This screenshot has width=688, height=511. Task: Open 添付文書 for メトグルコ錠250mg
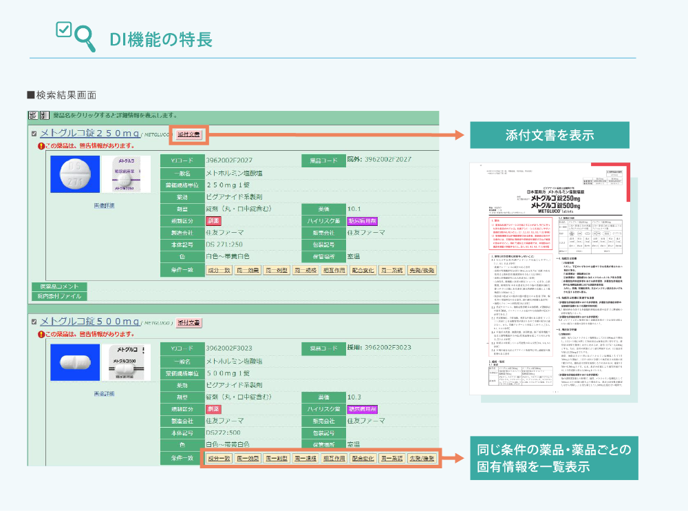point(189,134)
